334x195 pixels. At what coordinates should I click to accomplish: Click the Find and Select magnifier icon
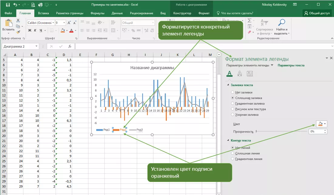point(282,22)
